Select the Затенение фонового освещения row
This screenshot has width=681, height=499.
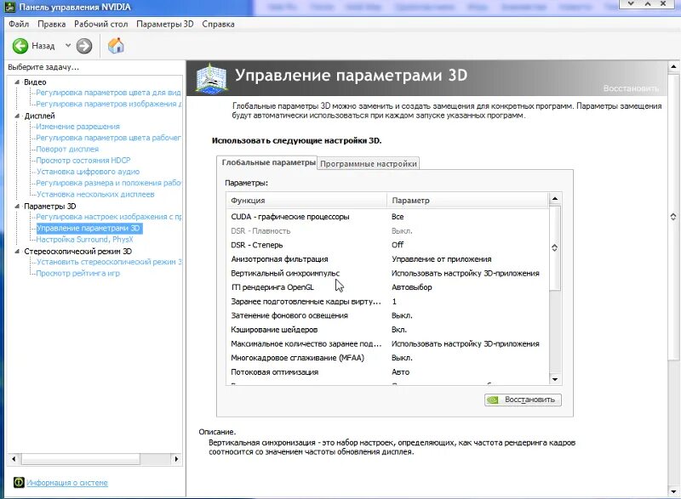[x=387, y=315]
